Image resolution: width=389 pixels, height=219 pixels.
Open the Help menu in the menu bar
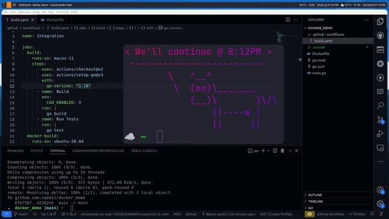[x=74, y=12]
